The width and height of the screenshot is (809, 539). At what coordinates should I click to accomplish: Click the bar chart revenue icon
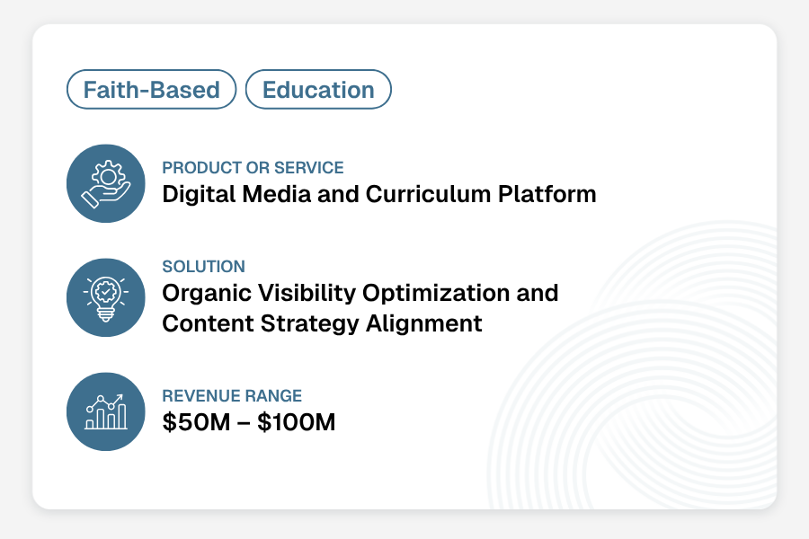click(106, 411)
